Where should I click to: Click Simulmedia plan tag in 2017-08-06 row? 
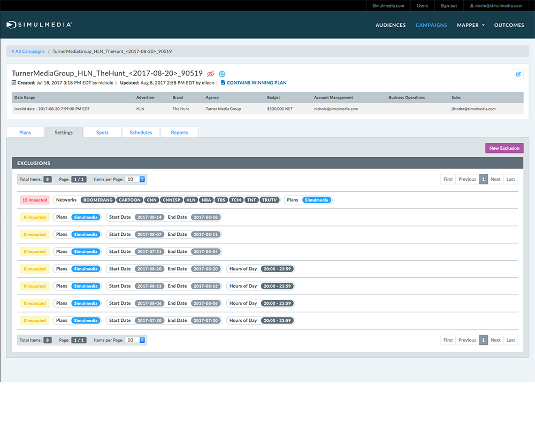click(86, 303)
